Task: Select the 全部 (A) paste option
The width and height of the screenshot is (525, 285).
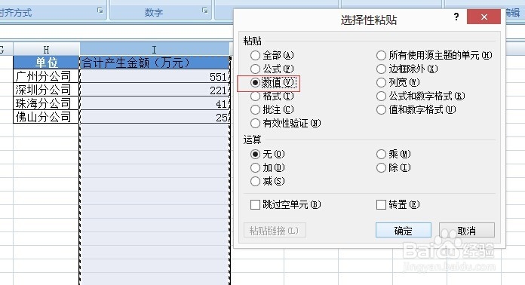Action: click(272, 55)
